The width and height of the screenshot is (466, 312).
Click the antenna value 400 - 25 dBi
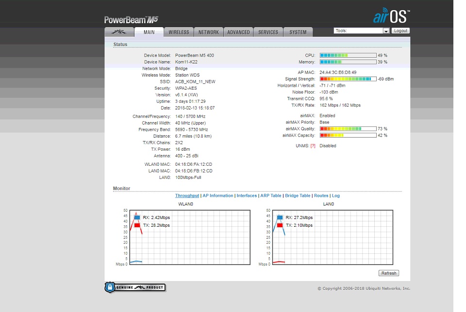pos(186,156)
